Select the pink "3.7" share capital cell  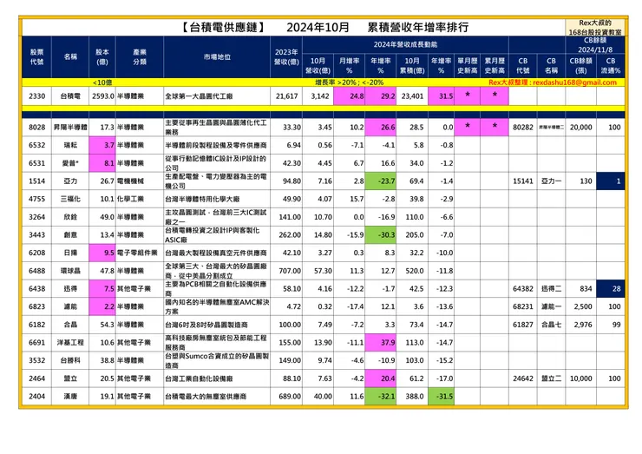tap(102, 146)
